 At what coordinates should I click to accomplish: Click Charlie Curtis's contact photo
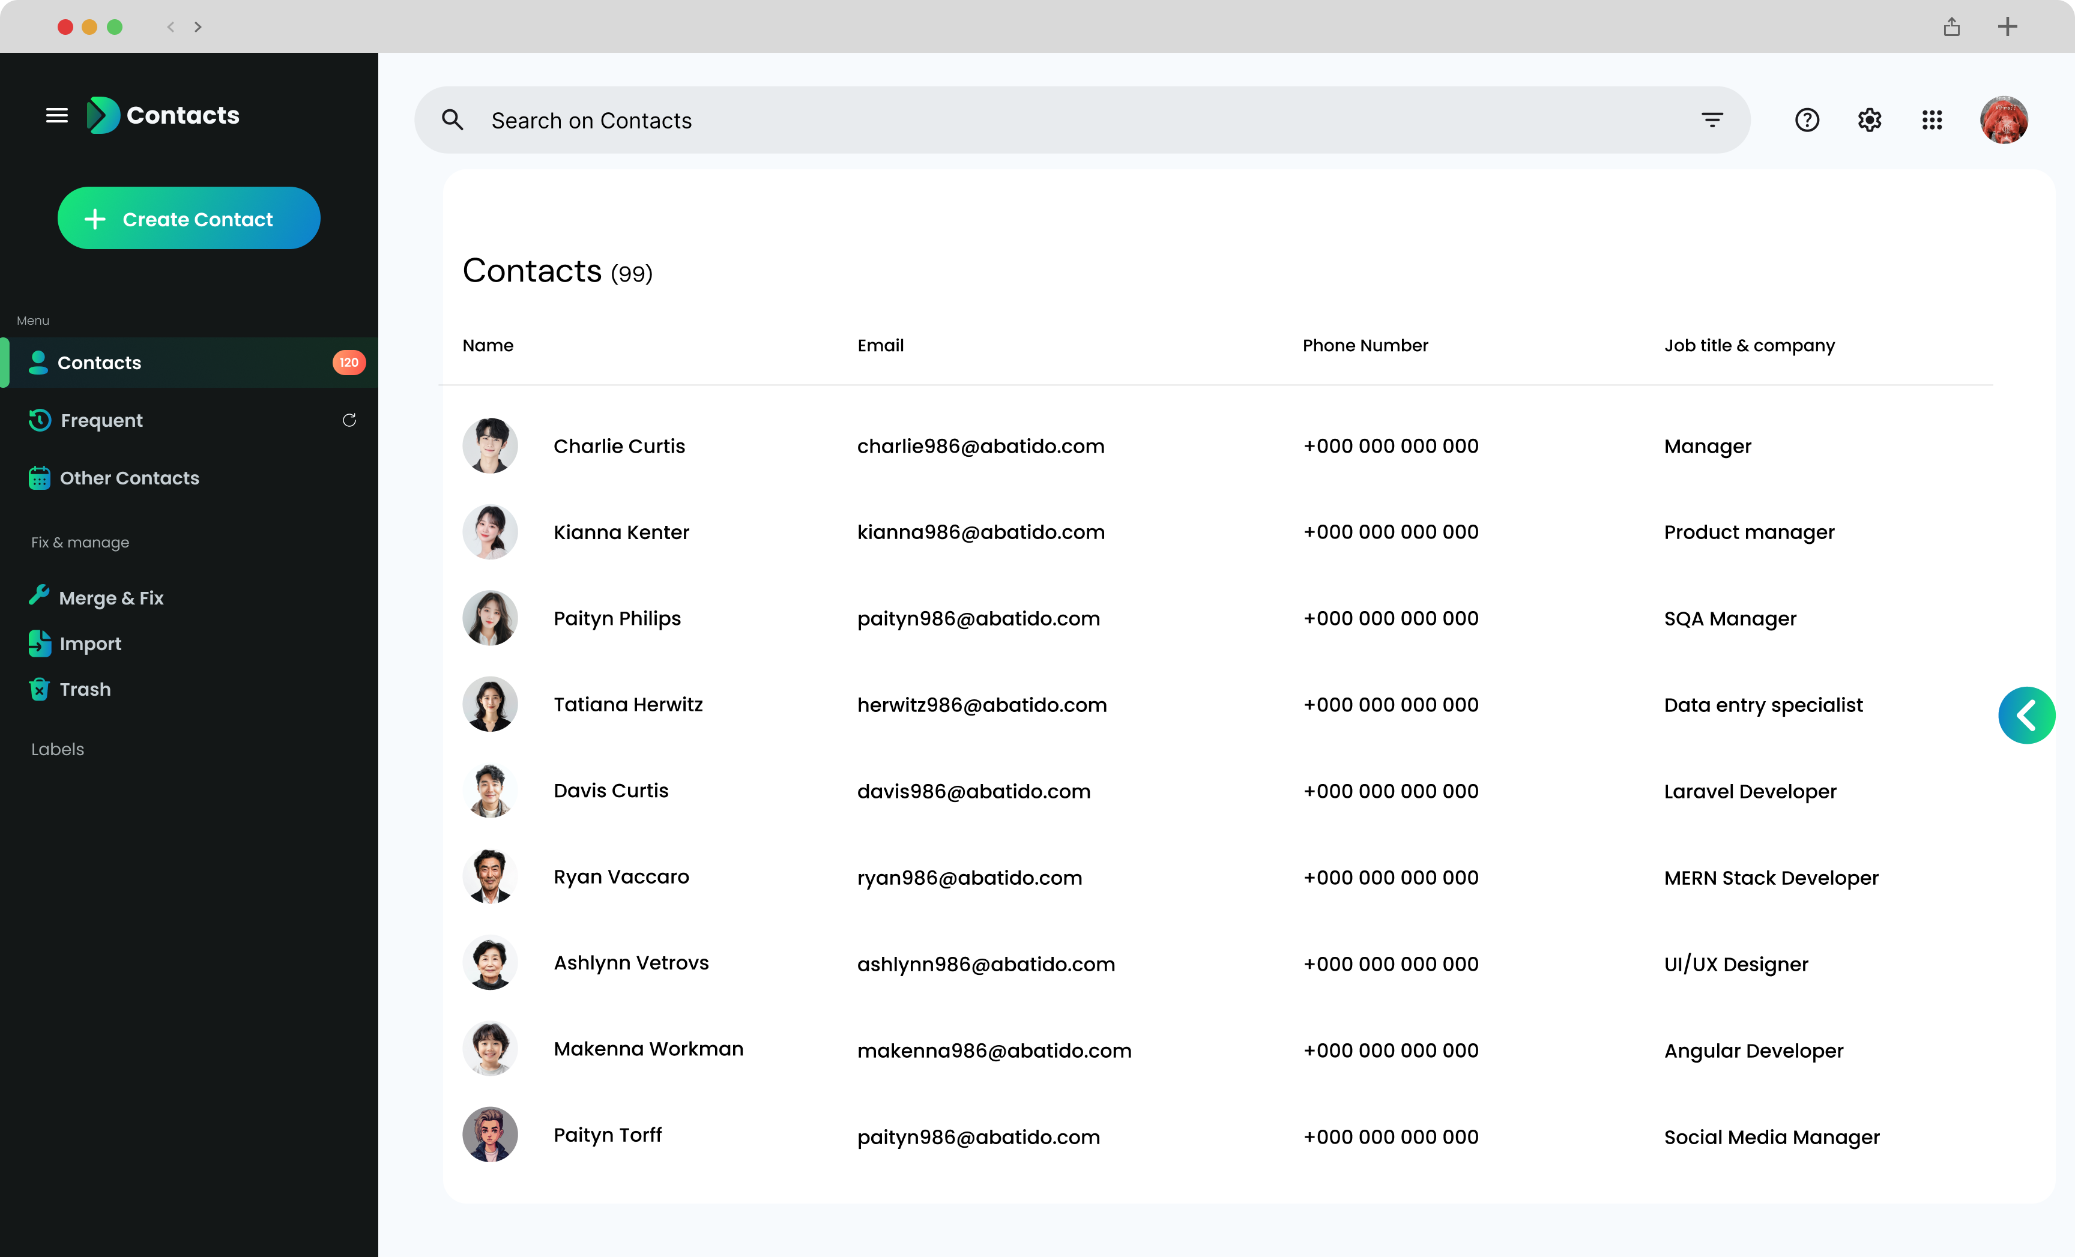click(x=489, y=445)
